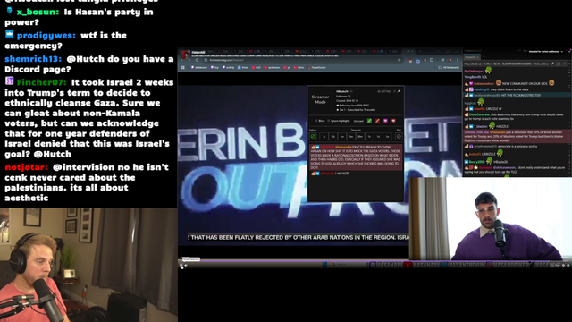Apply the 1w timeout button

pos(388,137)
